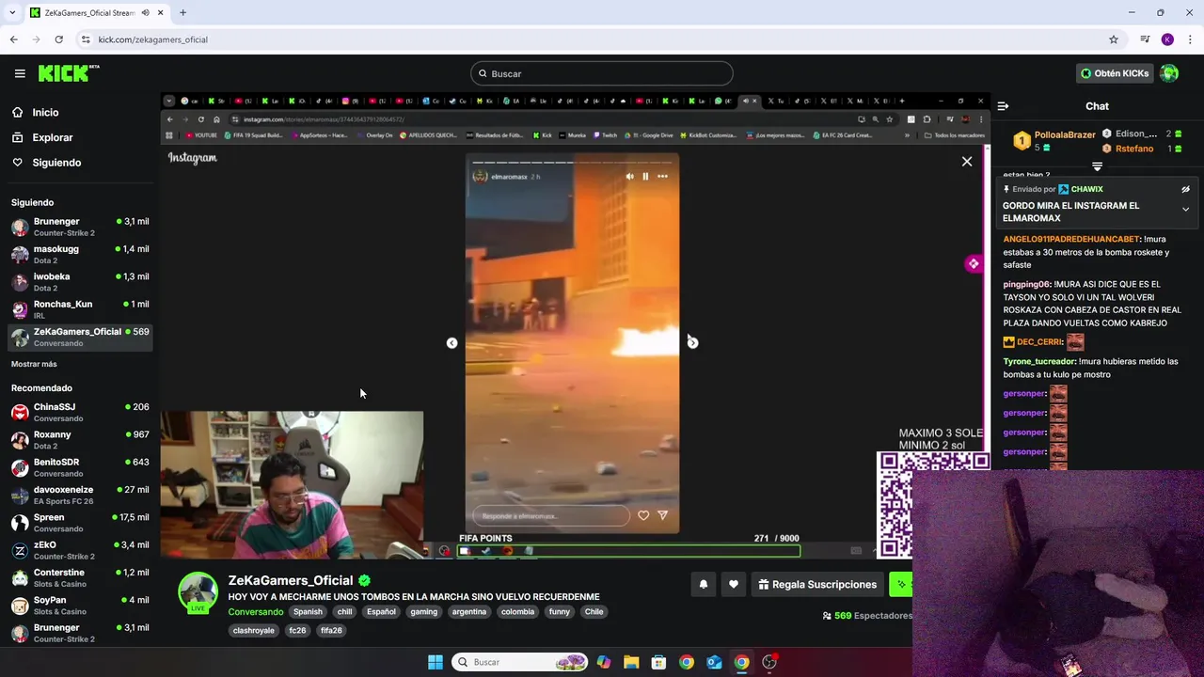The height and width of the screenshot is (677, 1204).
Task: Expand followed list with Mostrar más
Action: (34, 364)
